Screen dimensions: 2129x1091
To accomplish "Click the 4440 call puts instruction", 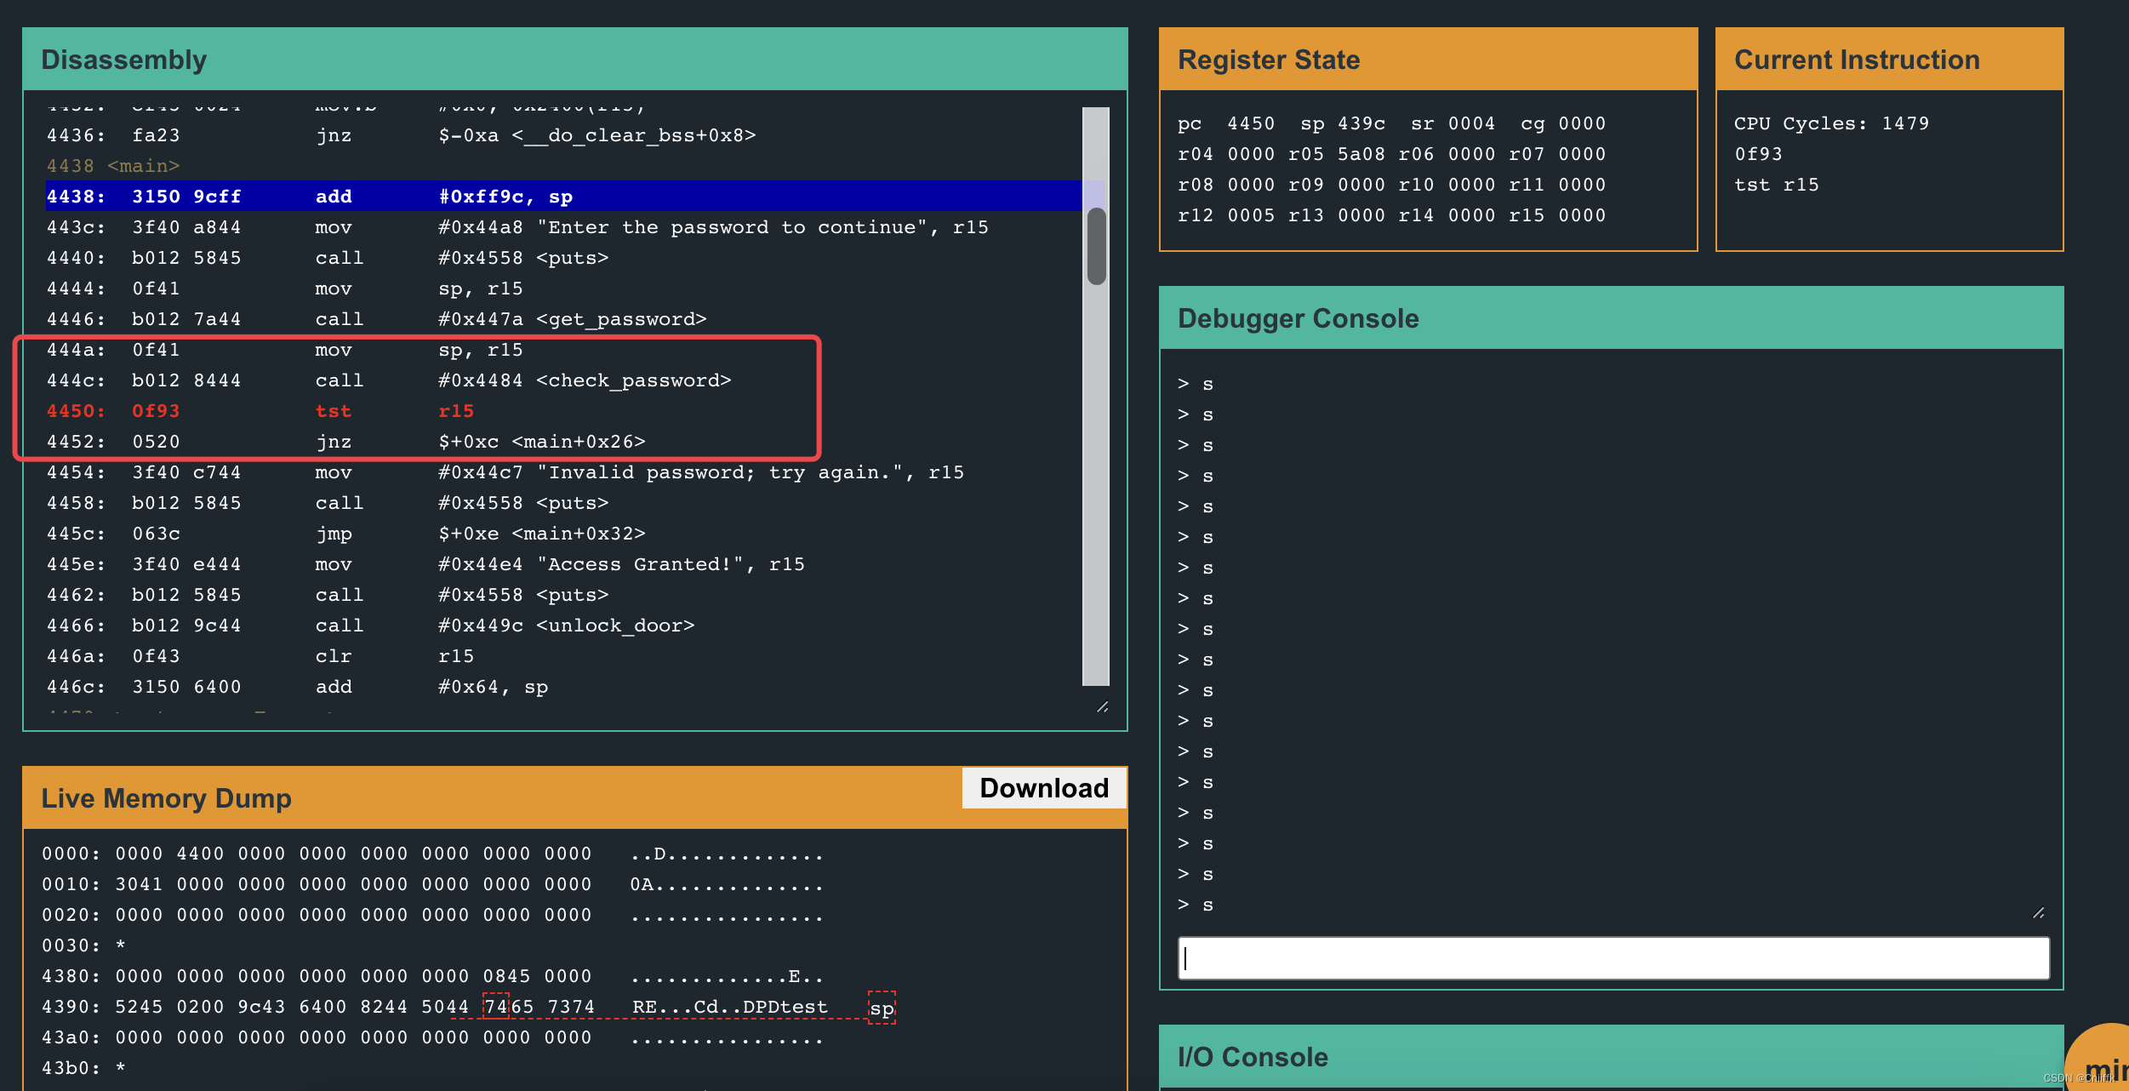I will click(x=328, y=258).
